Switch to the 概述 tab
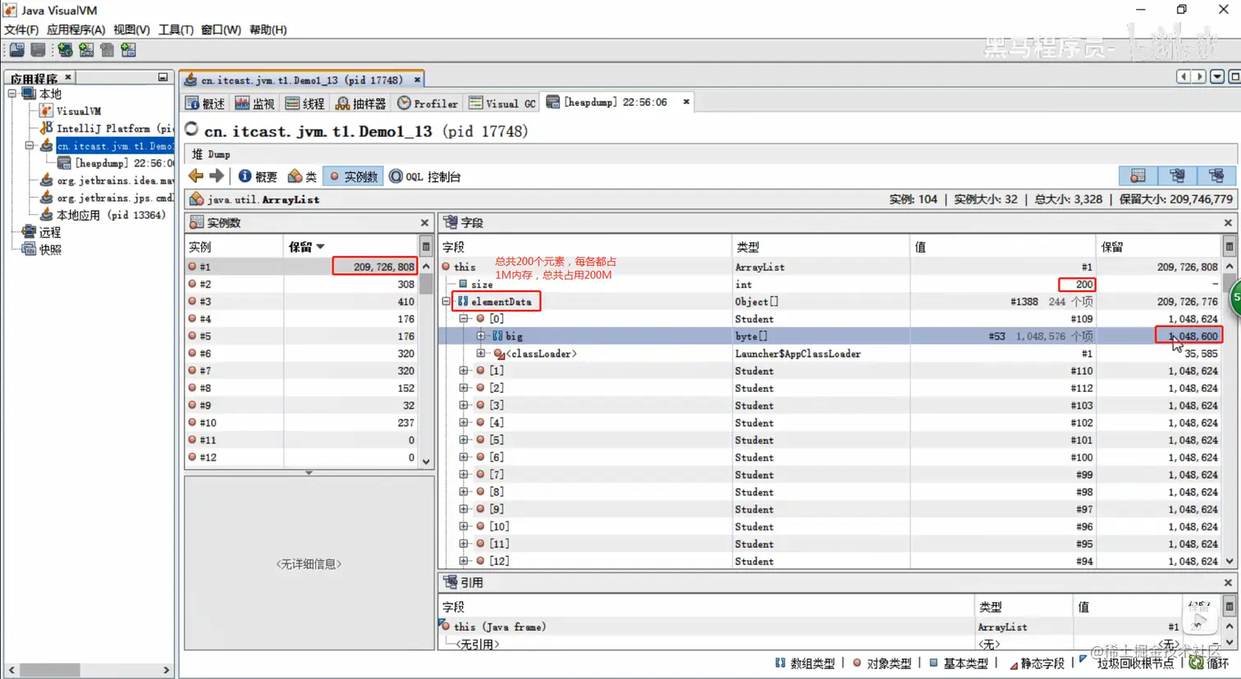The image size is (1241, 679). coord(205,103)
